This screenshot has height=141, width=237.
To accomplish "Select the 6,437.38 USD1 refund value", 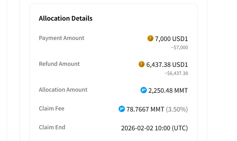I will pos(167,64).
